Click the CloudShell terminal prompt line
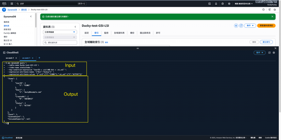 6,124
